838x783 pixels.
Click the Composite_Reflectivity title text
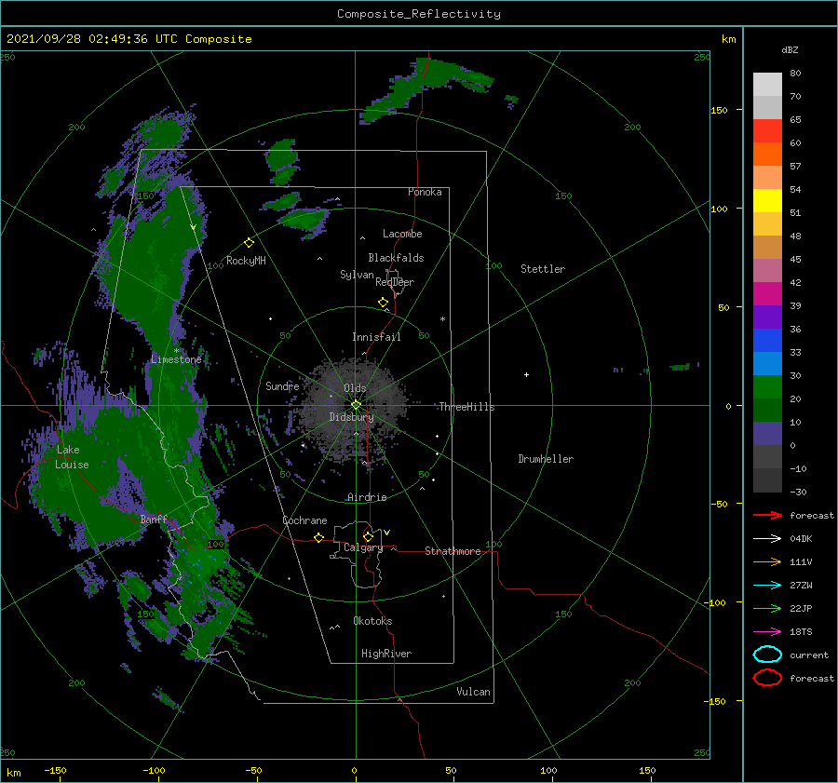coord(419,14)
